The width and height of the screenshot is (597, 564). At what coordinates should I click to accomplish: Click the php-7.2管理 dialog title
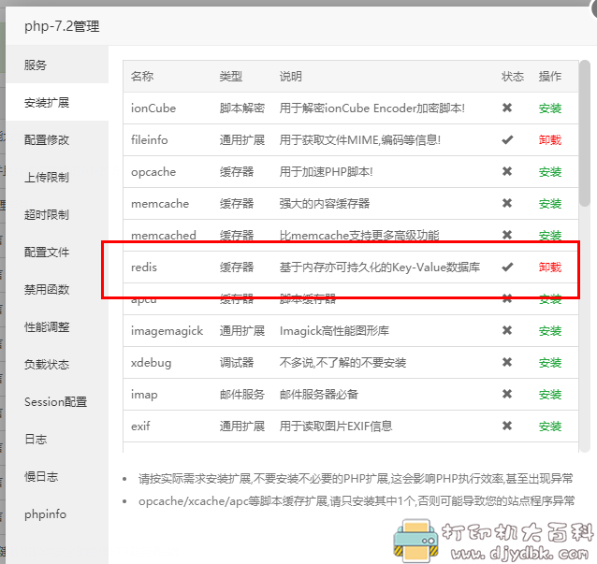(x=62, y=26)
